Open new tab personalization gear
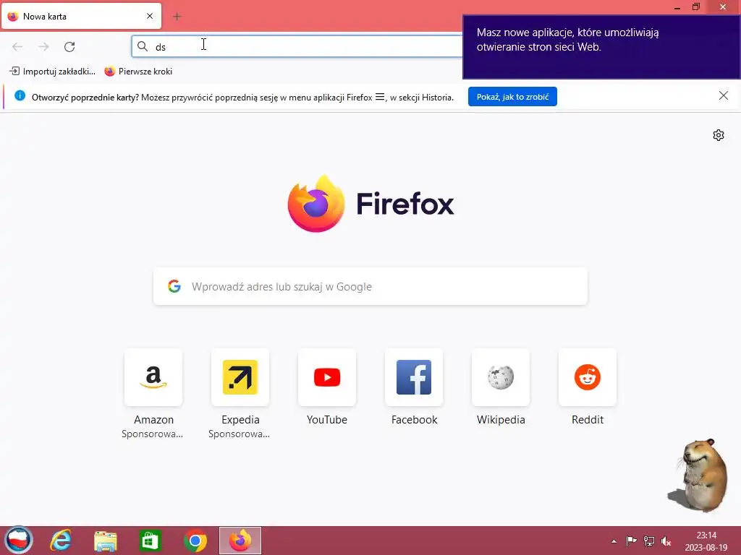 point(719,135)
